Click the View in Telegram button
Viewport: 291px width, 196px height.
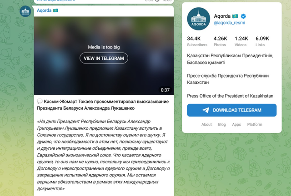click(104, 58)
